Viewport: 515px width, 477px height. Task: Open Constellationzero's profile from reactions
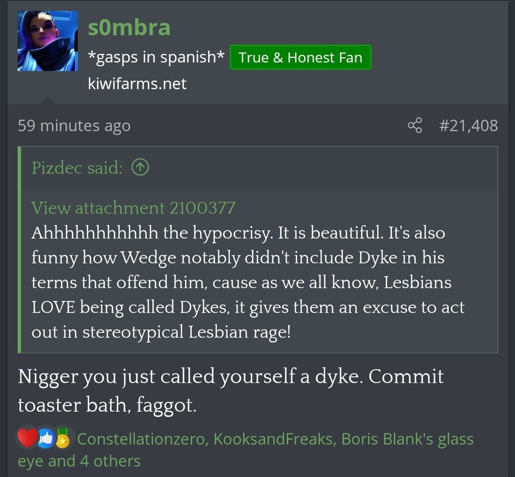click(x=141, y=439)
